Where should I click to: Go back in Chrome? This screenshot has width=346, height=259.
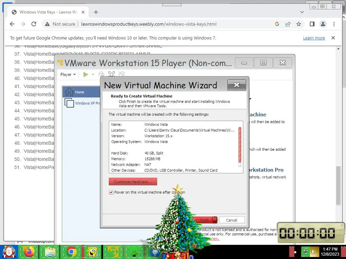tap(12, 24)
